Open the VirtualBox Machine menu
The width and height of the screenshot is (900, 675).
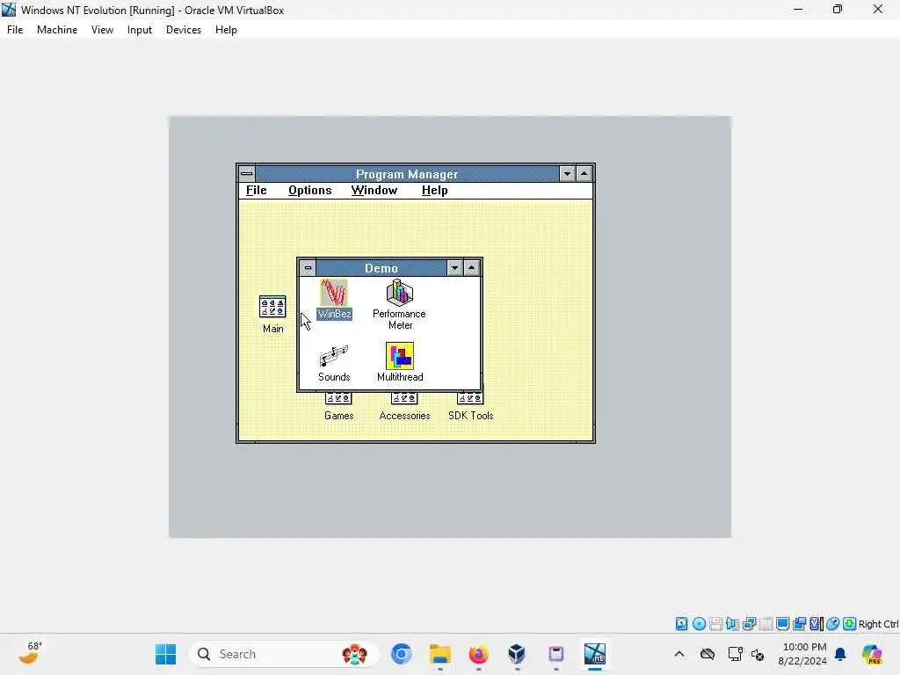coord(57,30)
